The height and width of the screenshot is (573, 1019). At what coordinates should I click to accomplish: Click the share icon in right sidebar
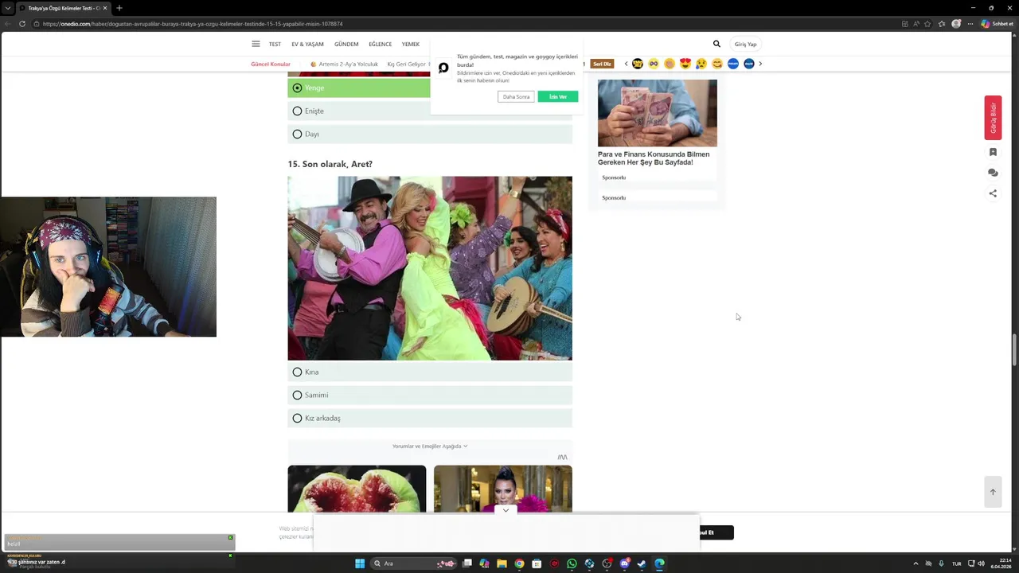click(x=993, y=193)
